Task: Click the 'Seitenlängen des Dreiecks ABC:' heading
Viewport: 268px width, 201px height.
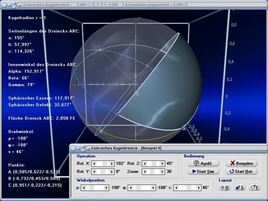Action: point(44,31)
